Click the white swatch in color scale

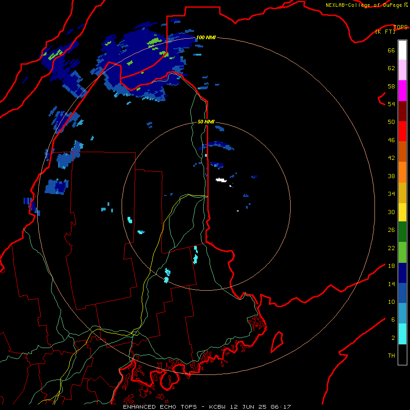coord(402,50)
